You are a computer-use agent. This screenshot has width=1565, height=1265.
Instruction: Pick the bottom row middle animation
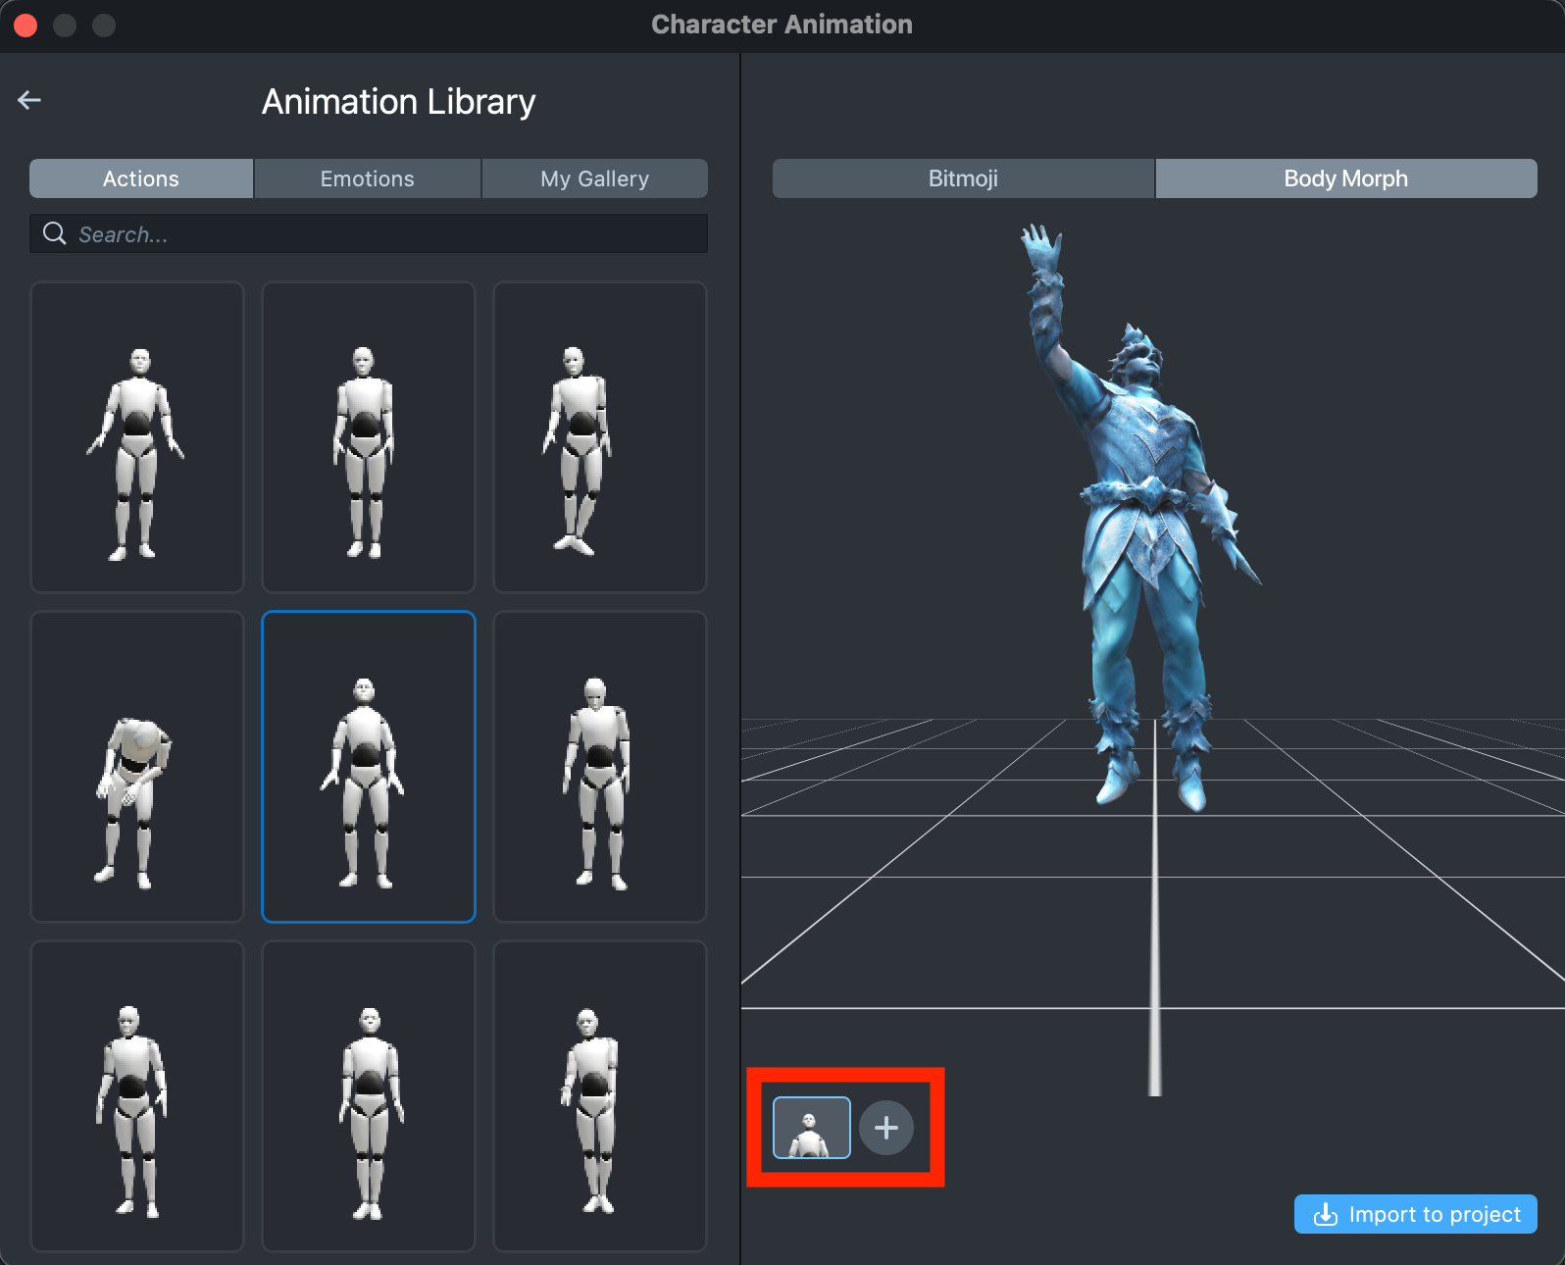tap(369, 1095)
